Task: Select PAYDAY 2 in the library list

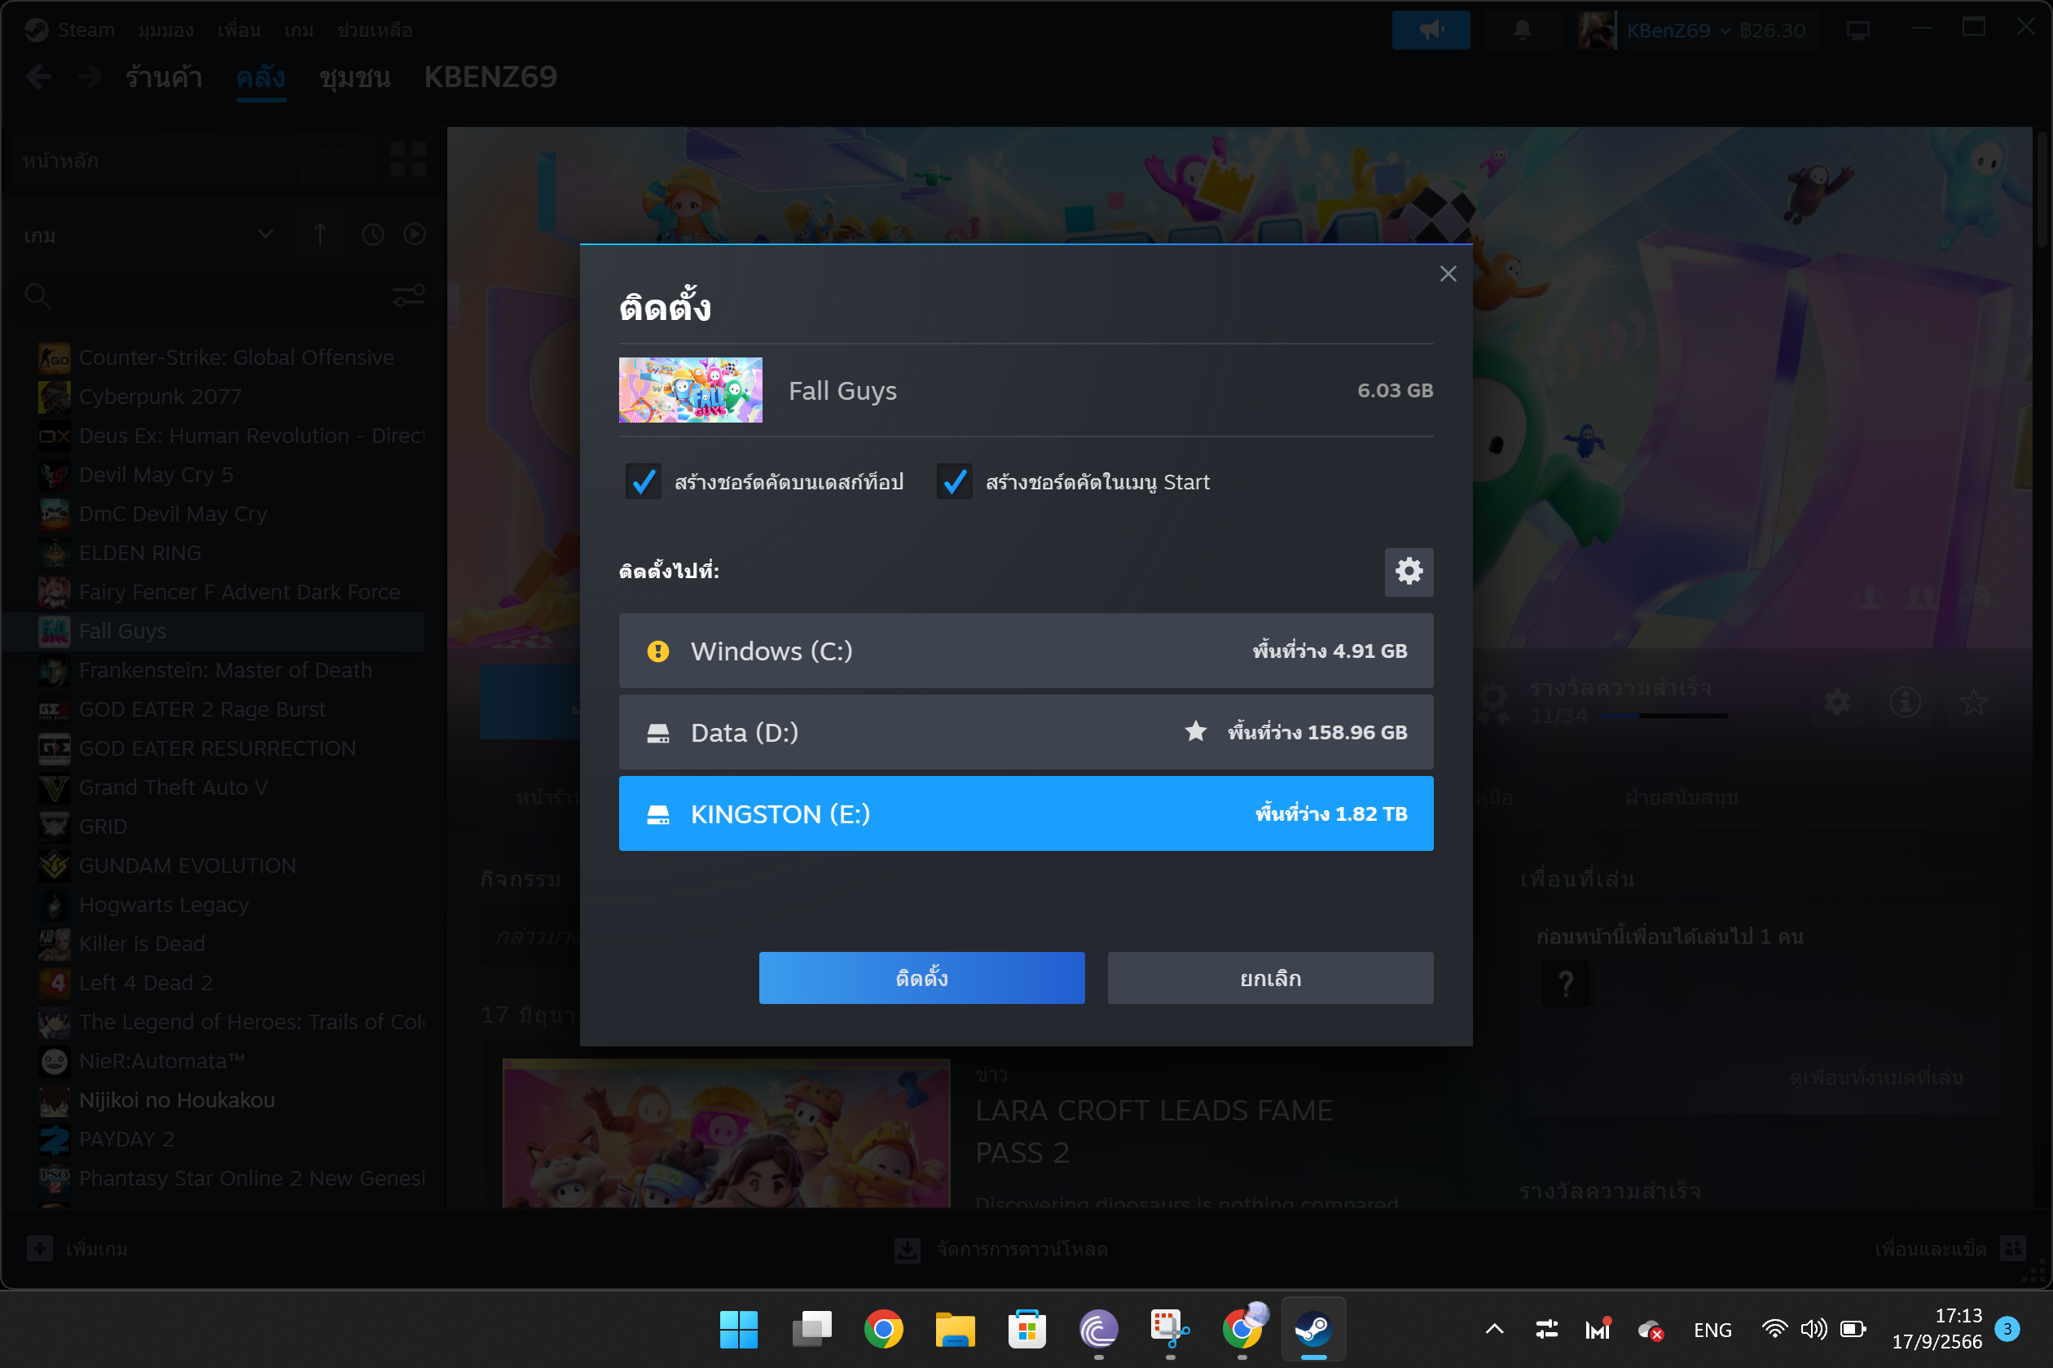Action: click(126, 1139)
